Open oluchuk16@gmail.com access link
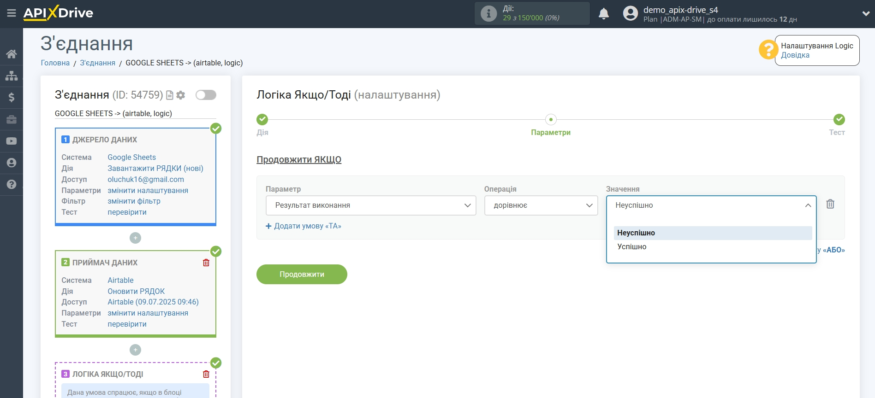Viewport: 875px width, 398px height. point(146,180)
